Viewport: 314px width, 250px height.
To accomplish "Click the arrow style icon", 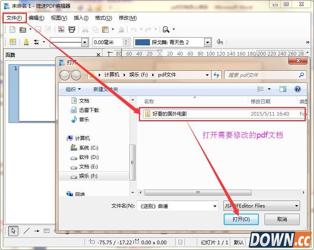I will coord(36,42).
